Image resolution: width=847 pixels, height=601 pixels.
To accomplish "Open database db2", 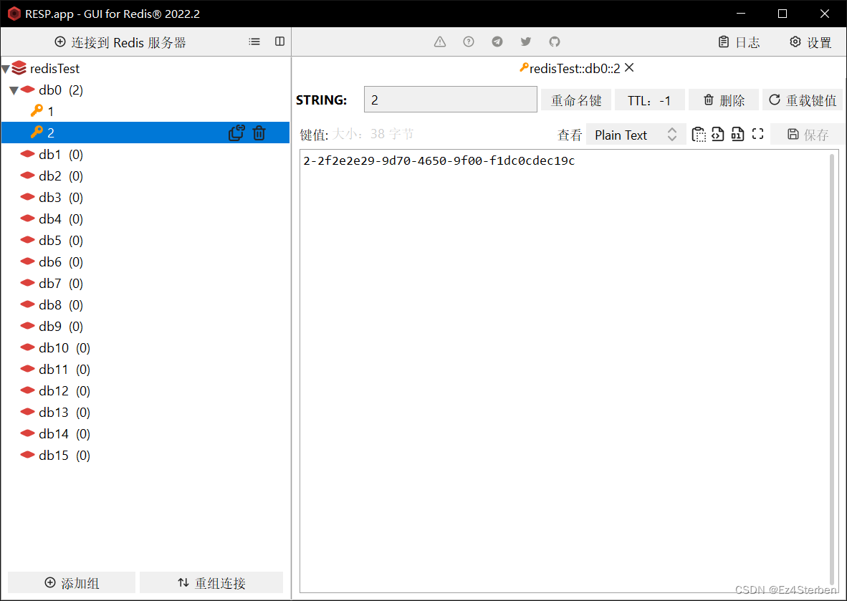I will click(x=145, y=176).
